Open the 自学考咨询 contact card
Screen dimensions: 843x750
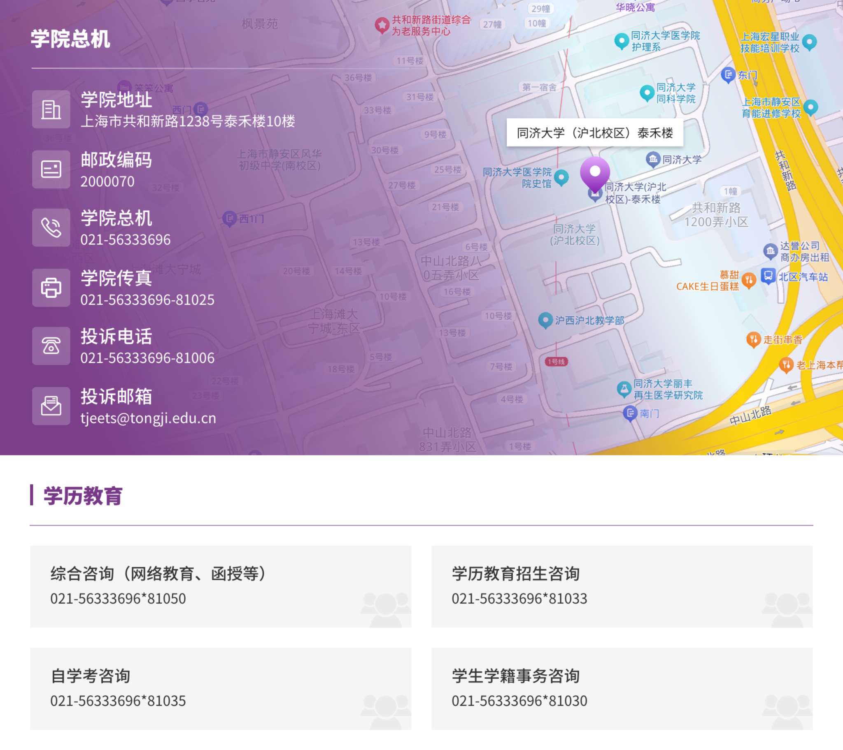click(220, 689)
